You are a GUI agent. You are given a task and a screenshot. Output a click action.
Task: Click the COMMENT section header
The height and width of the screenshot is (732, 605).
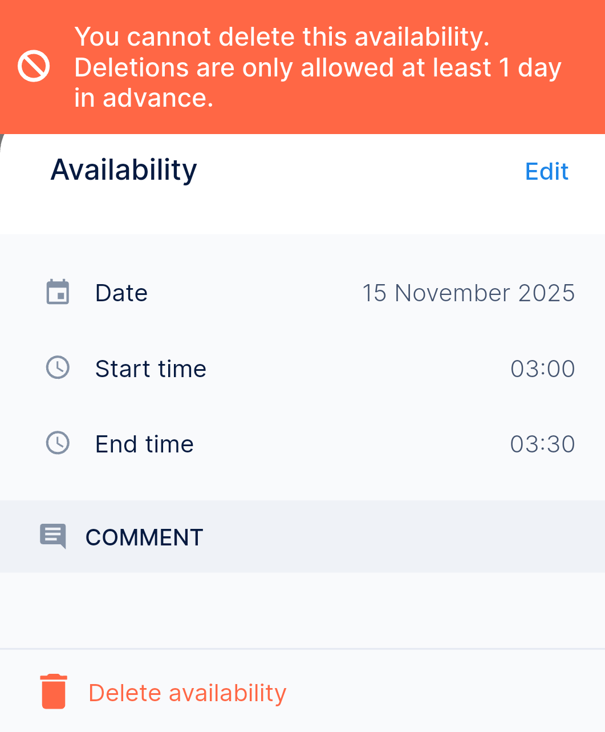(144, 537)
